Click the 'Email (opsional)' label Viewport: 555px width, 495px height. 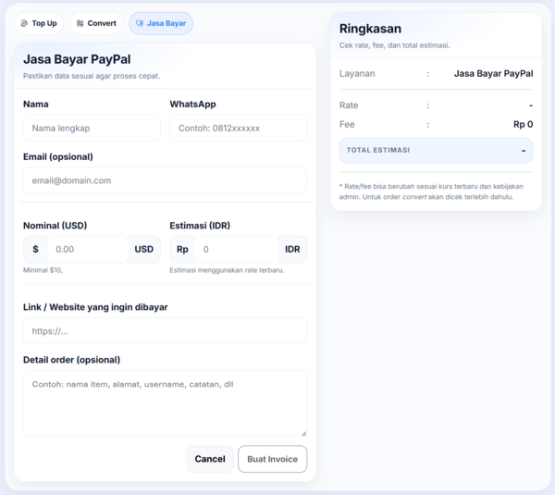[58, 157]
